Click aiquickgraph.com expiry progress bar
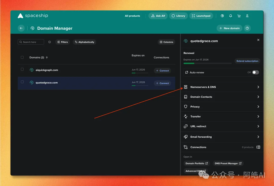The image size is (274, 186). point(140,73)
